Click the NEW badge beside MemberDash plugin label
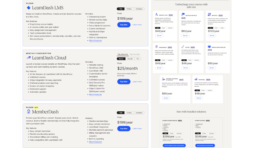The height and width of the screenshot is (148, 273). click(36, 107)
